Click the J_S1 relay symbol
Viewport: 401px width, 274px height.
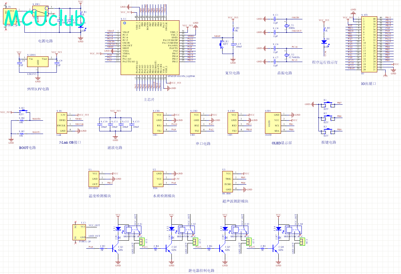(133, 230)
